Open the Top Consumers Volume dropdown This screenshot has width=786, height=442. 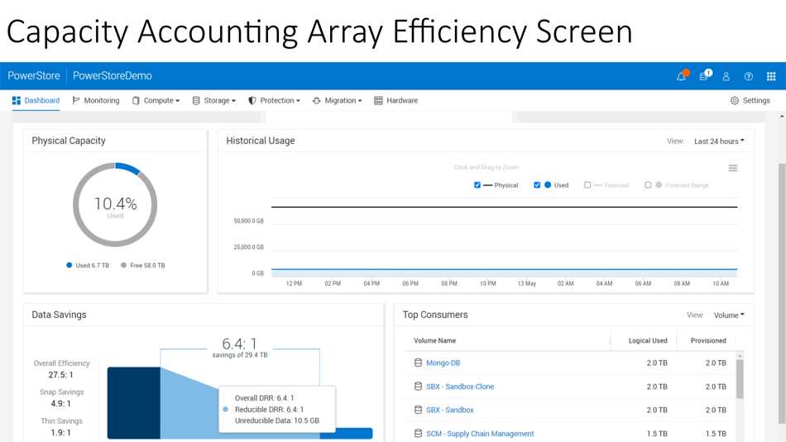tap(728, 315)
